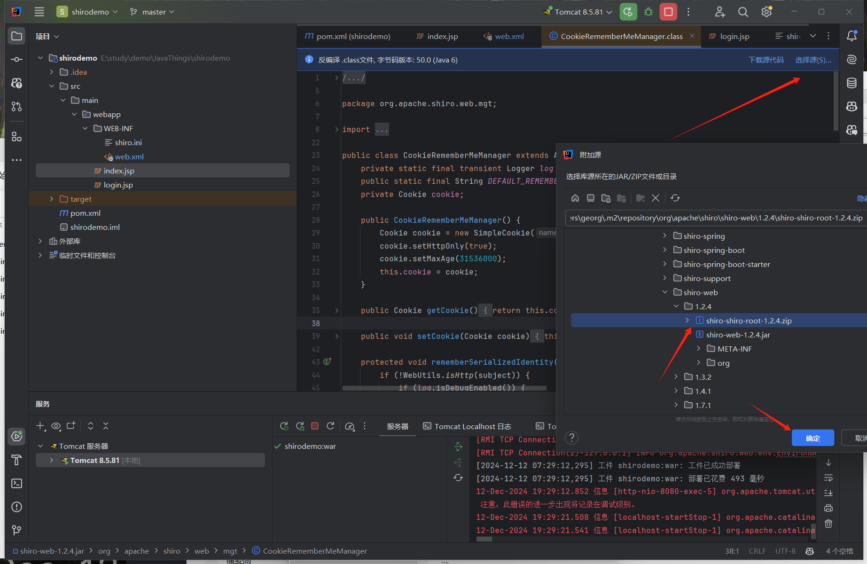Collapse the shiro-web folder in chooser
The height and width of the screenshot is (564, 867).
(665, 292)
